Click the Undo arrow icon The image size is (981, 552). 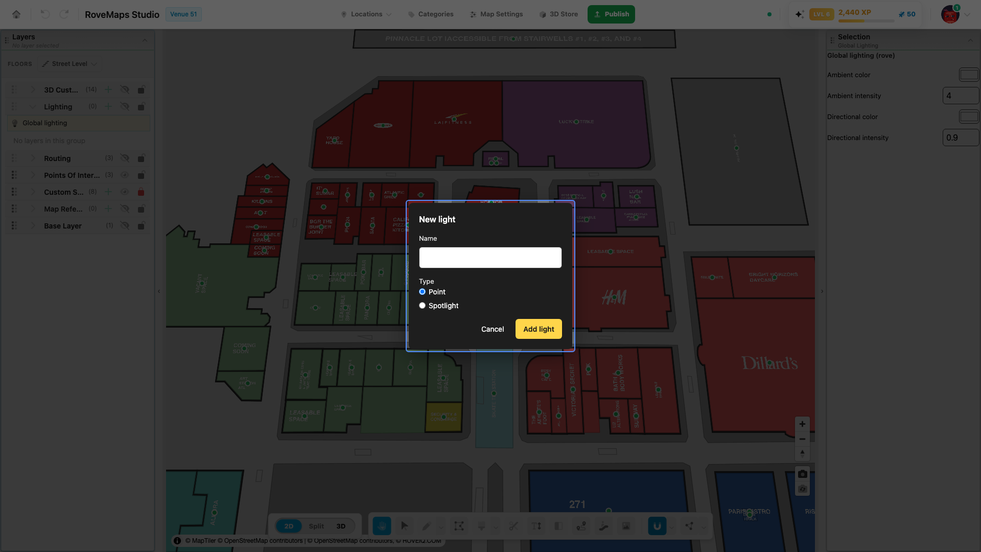click(x=45, y=14)
